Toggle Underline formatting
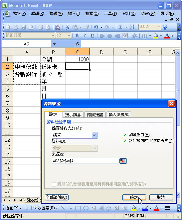Screen dimensions: 182x220 coord(92,36)
